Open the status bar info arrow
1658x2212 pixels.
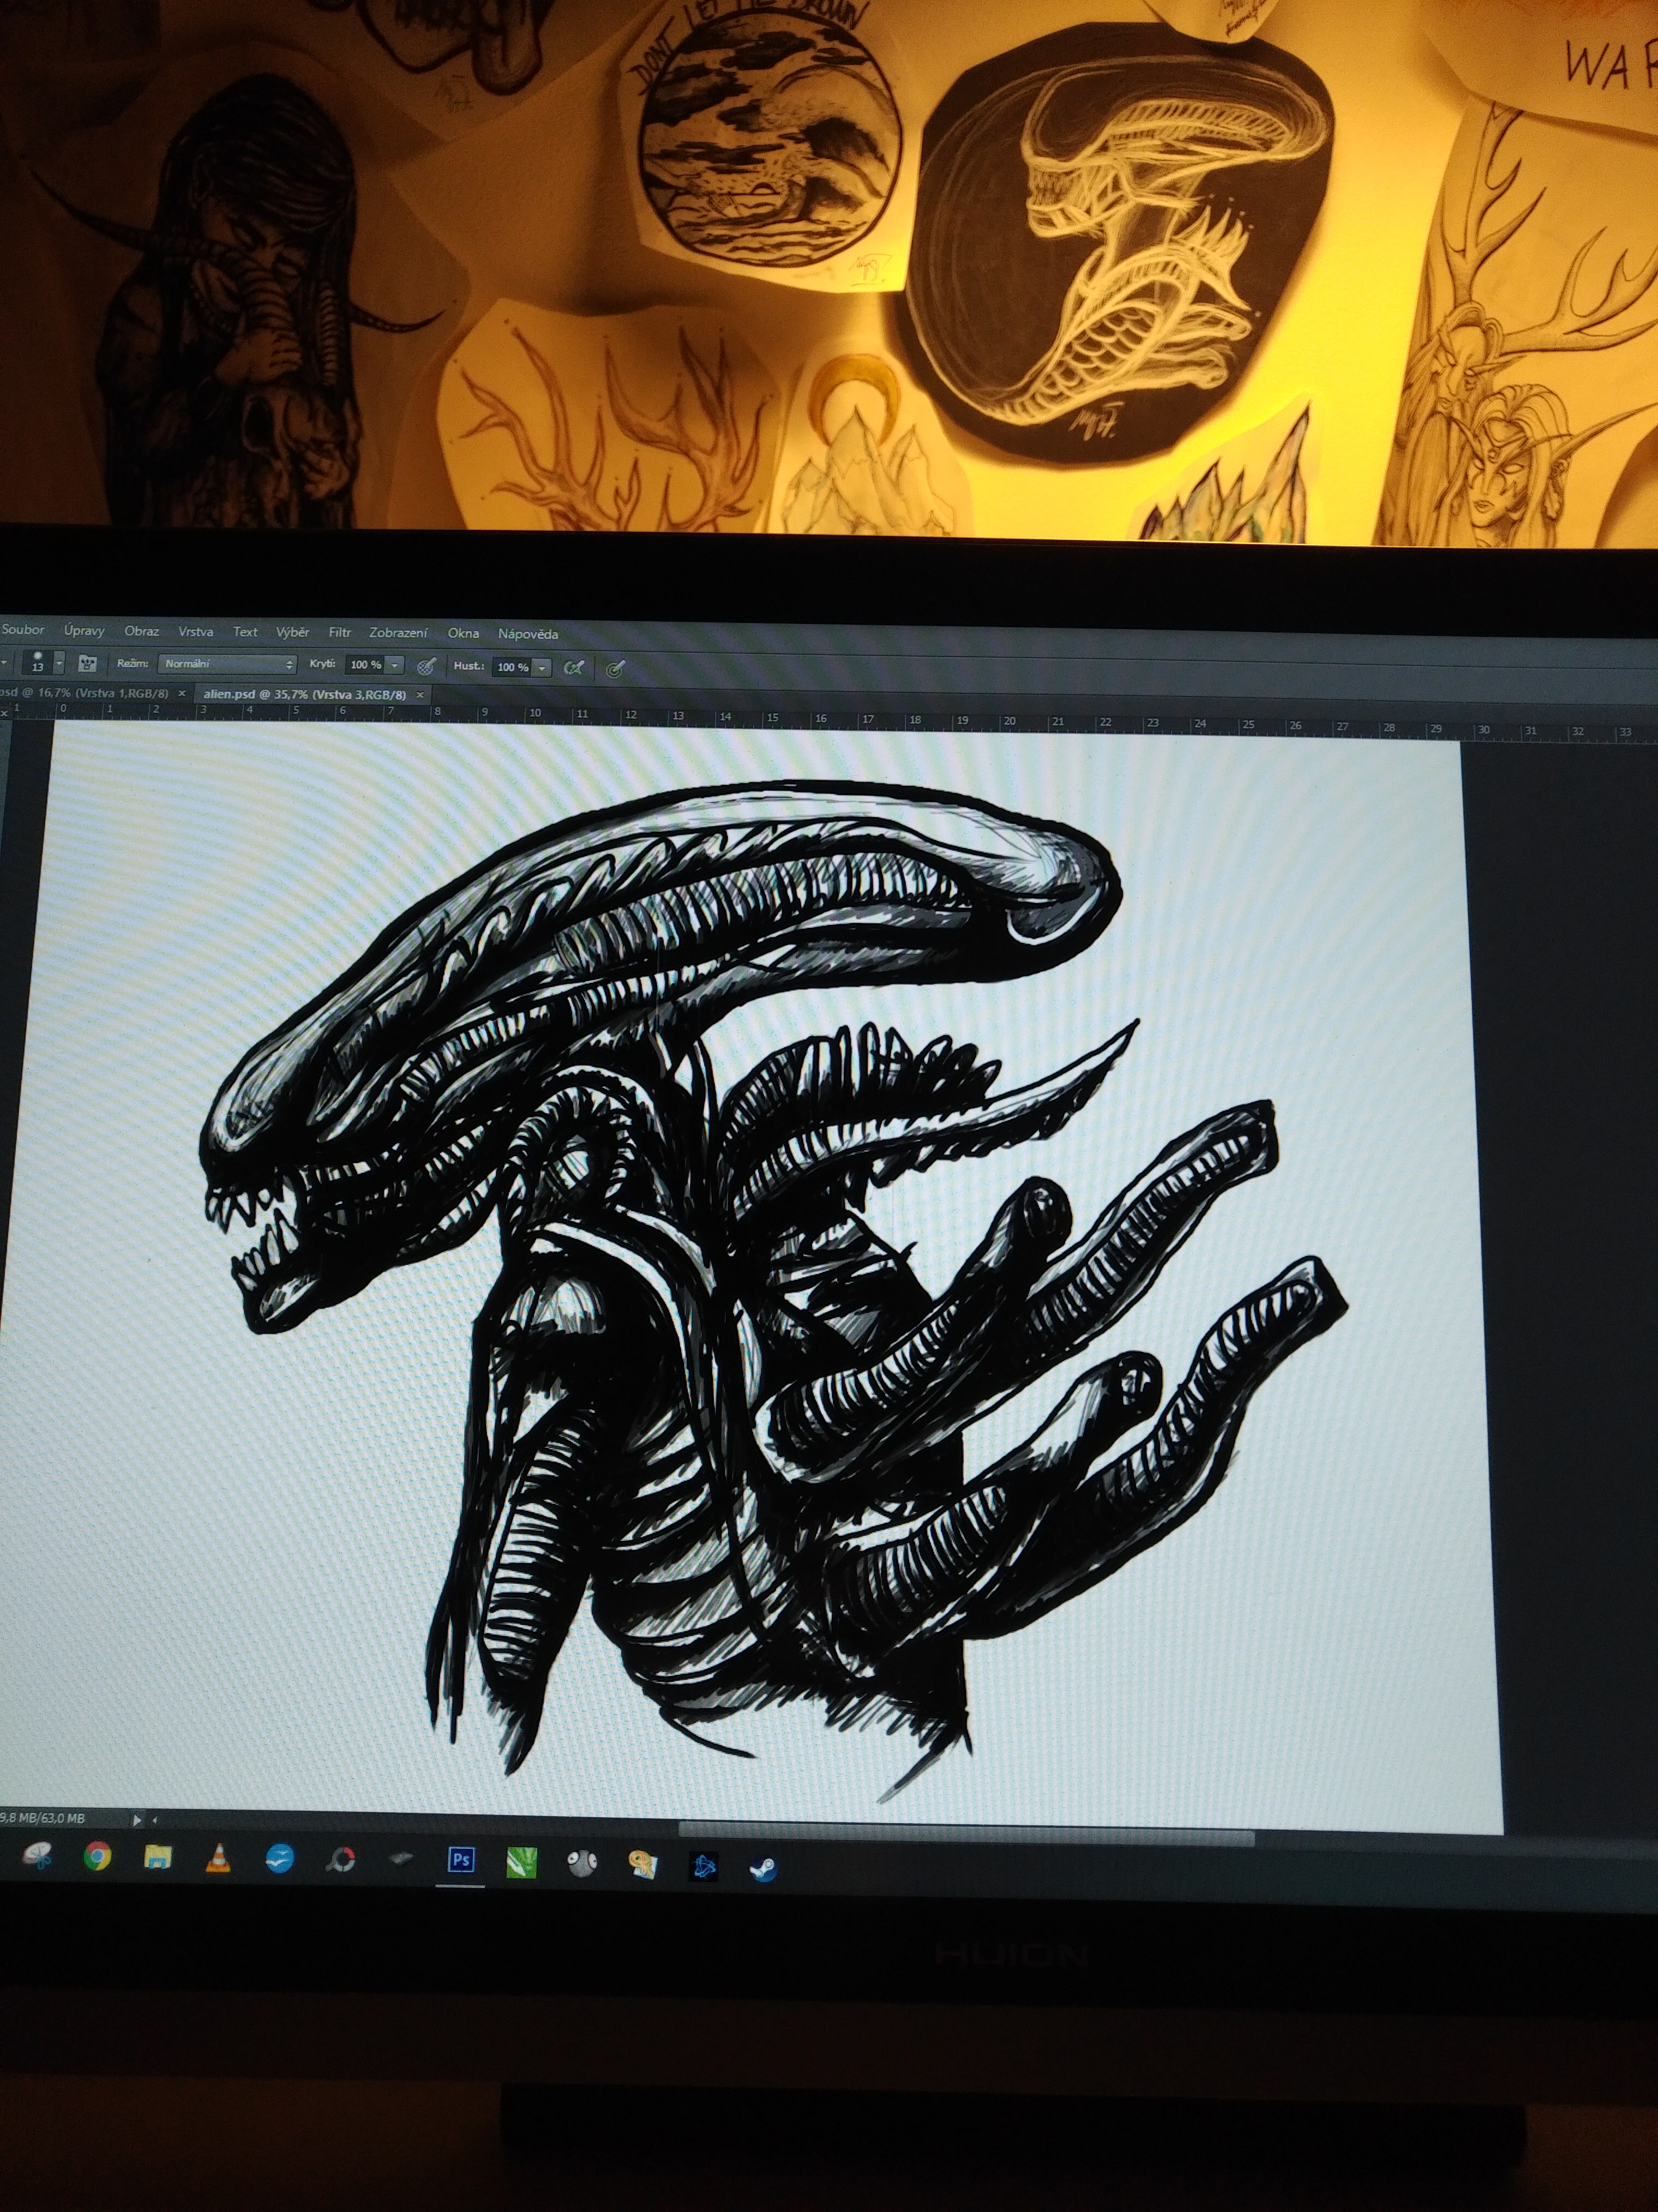(138, 1820)
